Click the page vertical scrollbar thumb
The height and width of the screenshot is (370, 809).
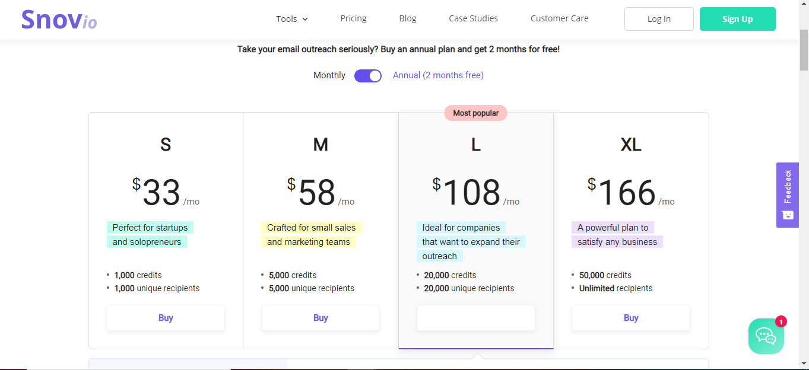(804, 50)
